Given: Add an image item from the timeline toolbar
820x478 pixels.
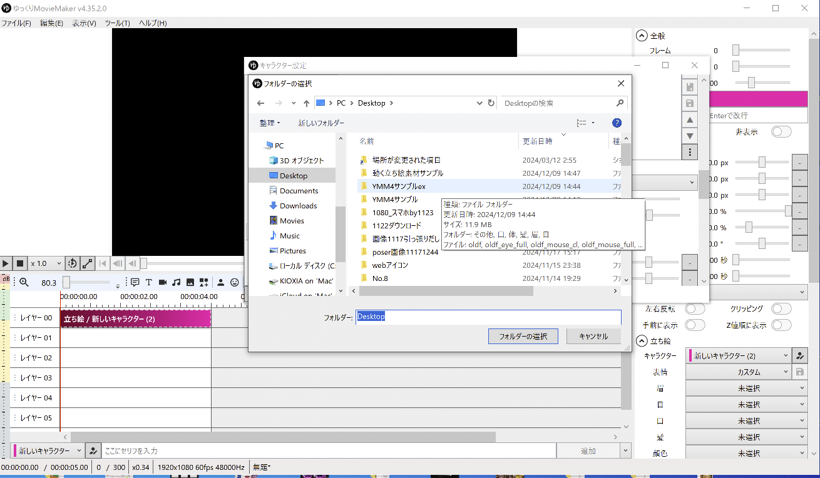Looking at the screenshot, I should tap(190, 282).
